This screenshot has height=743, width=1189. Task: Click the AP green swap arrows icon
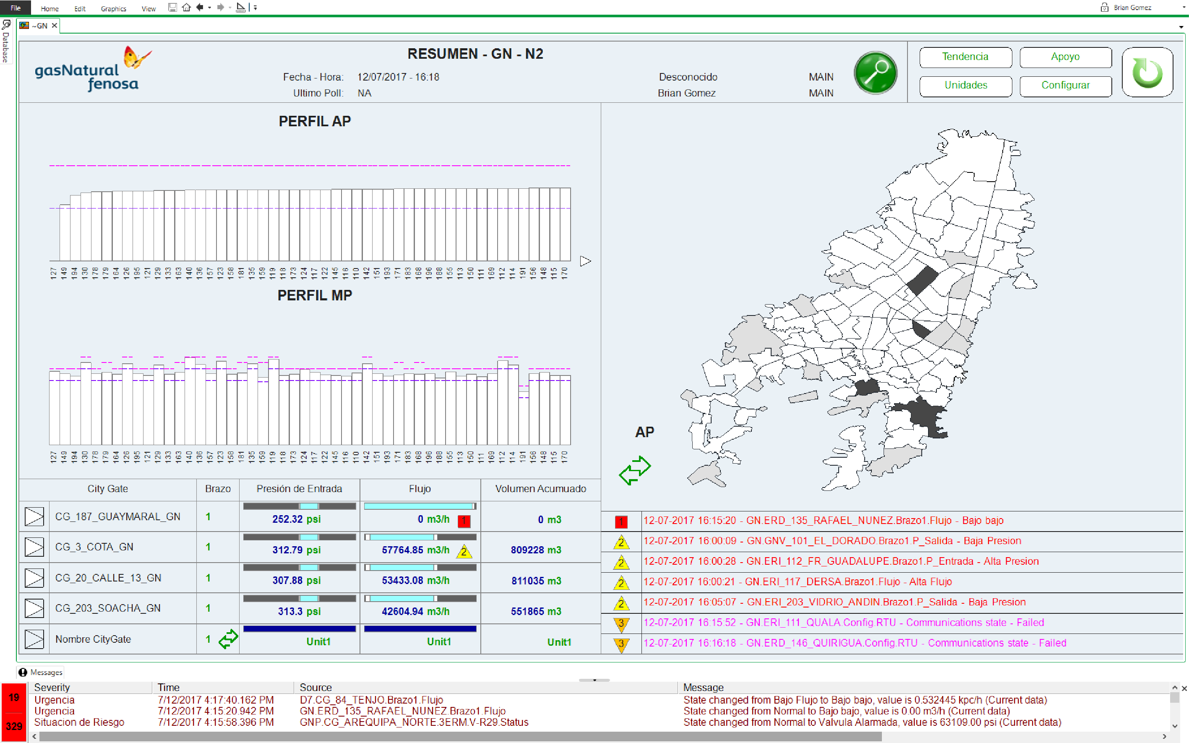point(634,470)
